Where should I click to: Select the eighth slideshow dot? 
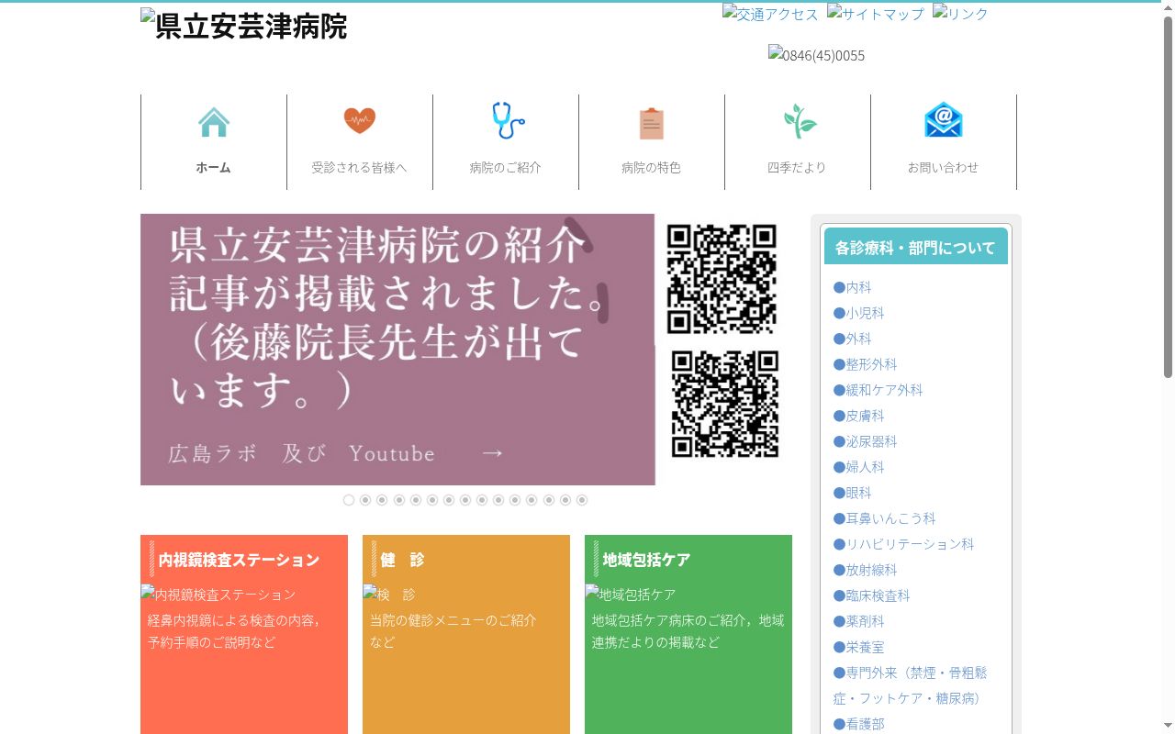coord(465,500)
